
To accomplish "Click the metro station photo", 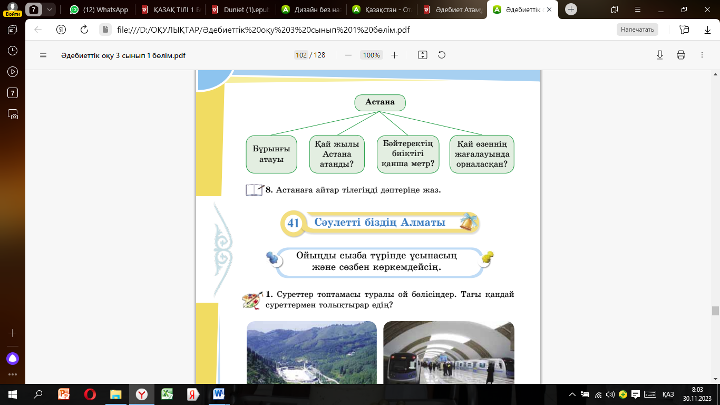I will tap(449, 352).
